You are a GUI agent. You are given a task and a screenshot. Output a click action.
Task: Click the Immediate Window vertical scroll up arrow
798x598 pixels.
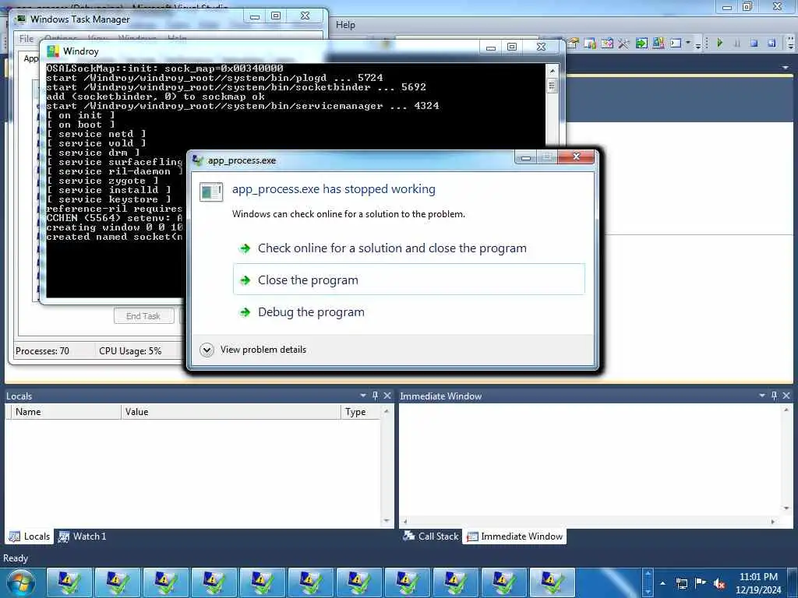pyautogui.click(x=786, y=410)
